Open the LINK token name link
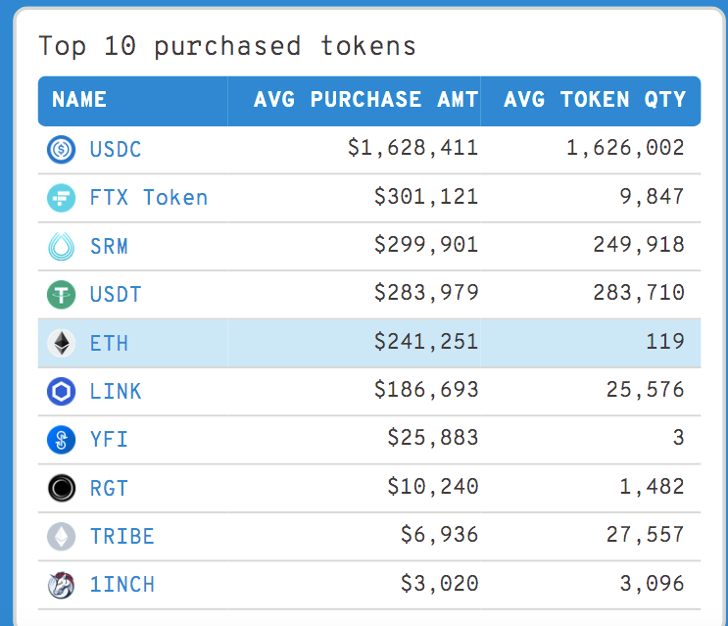The image size is (728, 626). (116, 392)
